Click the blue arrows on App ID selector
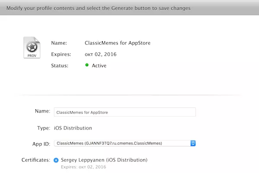The height and width of the screenshot is (173, 259). (193, 143)
